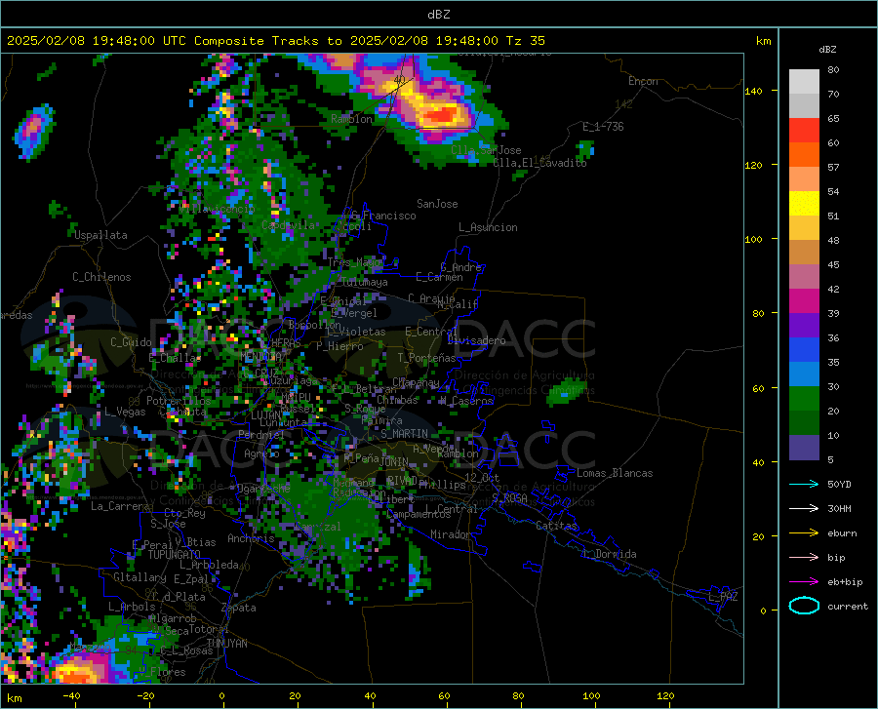Viewport: 878px width, 709px height.
Task: Click the 60 km right-axis tick label
Action: [x=758, y=388]
